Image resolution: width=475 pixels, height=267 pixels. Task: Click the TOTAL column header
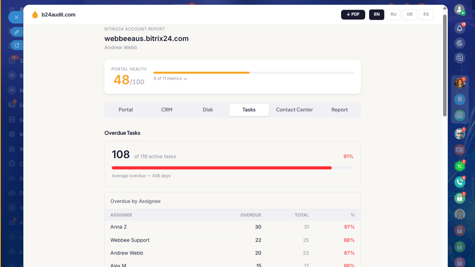[302, 215]
